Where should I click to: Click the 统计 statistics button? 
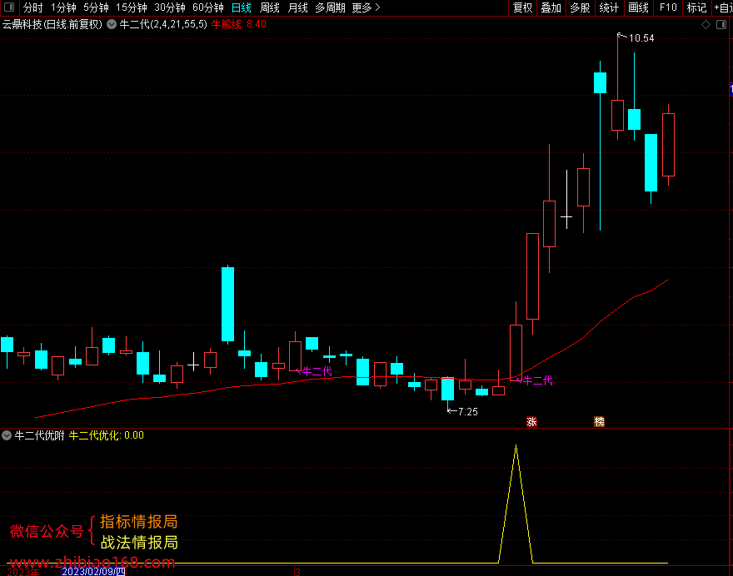(609, 8)
